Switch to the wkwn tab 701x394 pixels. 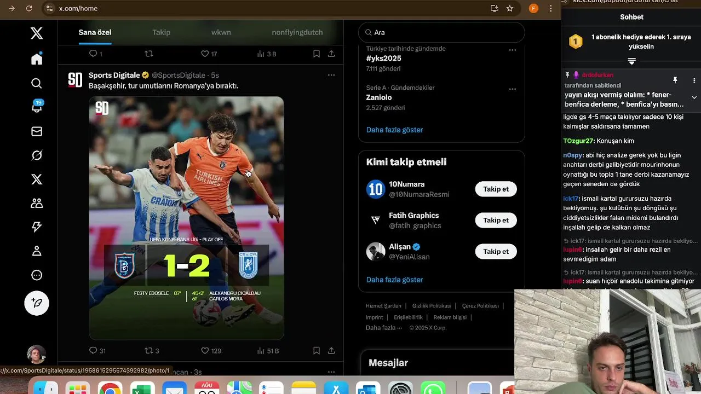click(x=221, y=32)
